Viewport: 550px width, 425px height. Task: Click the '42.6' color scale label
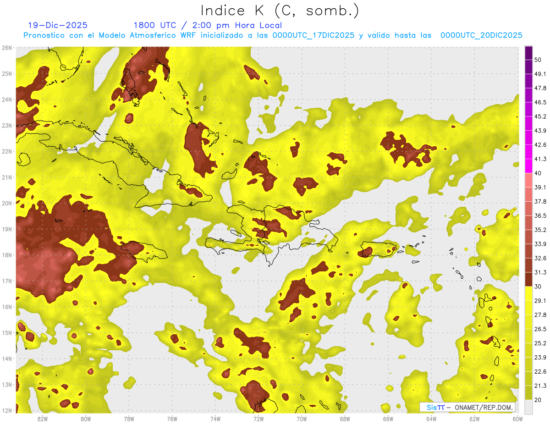click(540, 145)
